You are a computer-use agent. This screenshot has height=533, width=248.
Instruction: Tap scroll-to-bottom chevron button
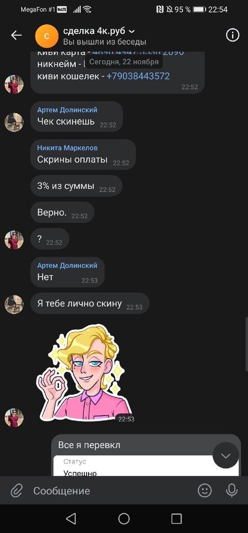(226, 455)
